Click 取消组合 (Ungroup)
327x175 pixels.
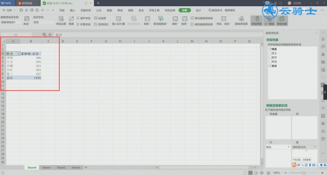tap(101, 24)
